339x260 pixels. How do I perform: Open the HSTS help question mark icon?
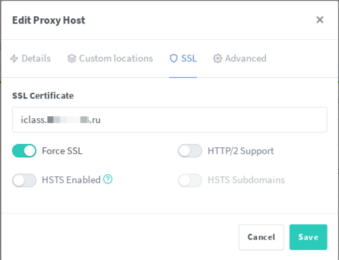click(108, 180)
